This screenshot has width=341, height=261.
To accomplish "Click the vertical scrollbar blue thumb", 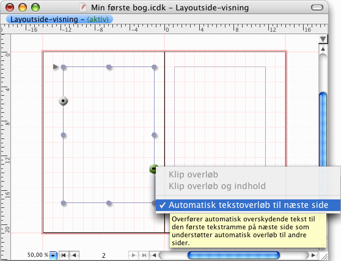I will click(323, 129).
